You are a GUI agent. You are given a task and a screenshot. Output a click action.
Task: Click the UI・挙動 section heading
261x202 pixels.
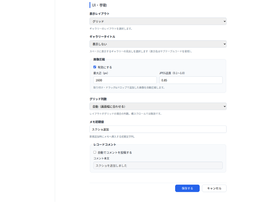pos(99,5)
